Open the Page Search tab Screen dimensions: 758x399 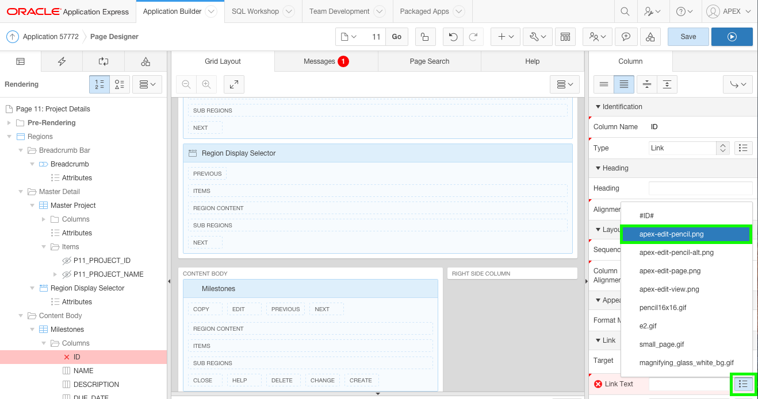coord(430,61)
